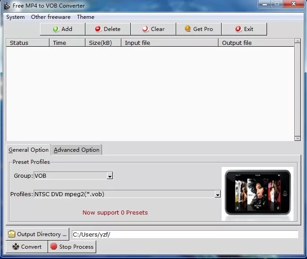Click the Status column header

click(27, 43)
